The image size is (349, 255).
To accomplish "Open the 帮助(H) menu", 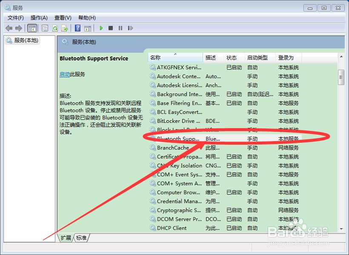I will (x=87, y=18).
